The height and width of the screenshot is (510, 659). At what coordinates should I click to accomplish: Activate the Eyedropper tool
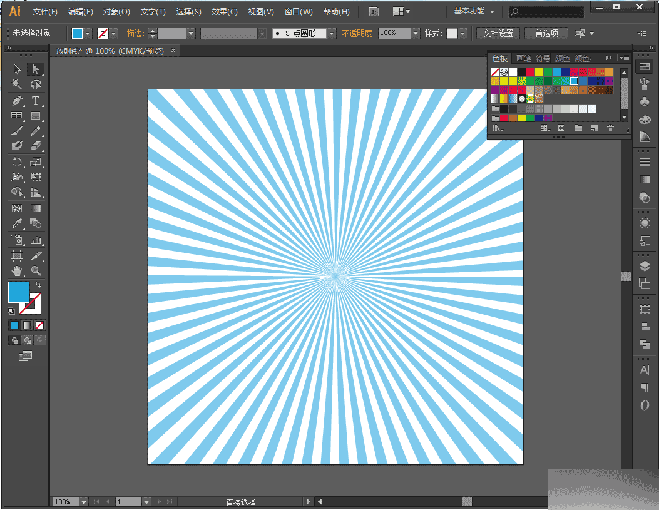click(17, 224)
